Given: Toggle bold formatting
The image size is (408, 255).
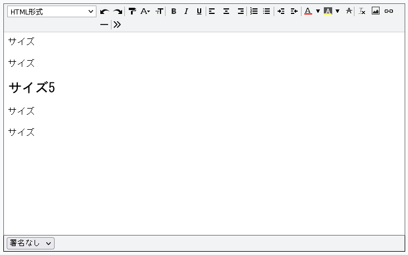Looking at the screenshot, I should pos(173,11).
